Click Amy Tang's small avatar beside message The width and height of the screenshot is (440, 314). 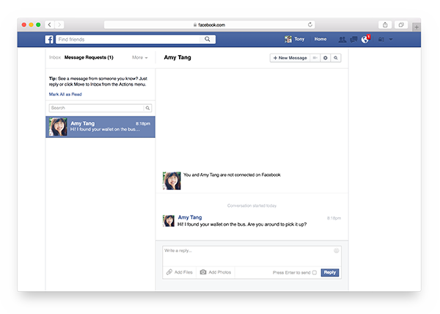pos(169,221)
